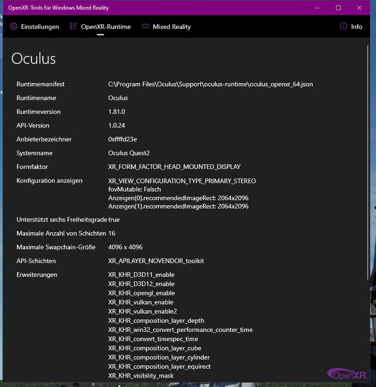The width and height of the screenshot is (376, 387).
Task: Open the Mixed Reality tab
Action: click(x=166, y=27)
